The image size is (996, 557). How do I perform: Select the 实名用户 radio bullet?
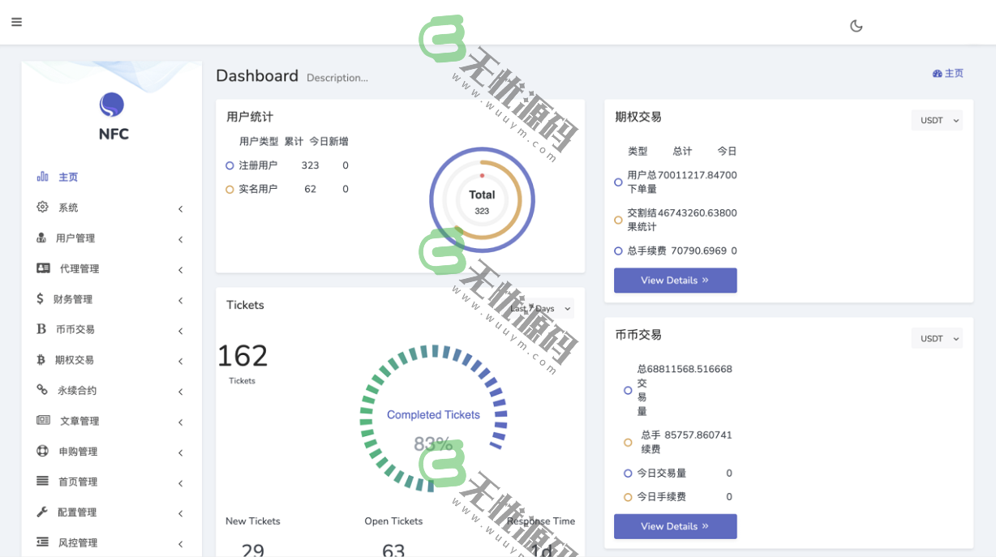tap(229, 188)
